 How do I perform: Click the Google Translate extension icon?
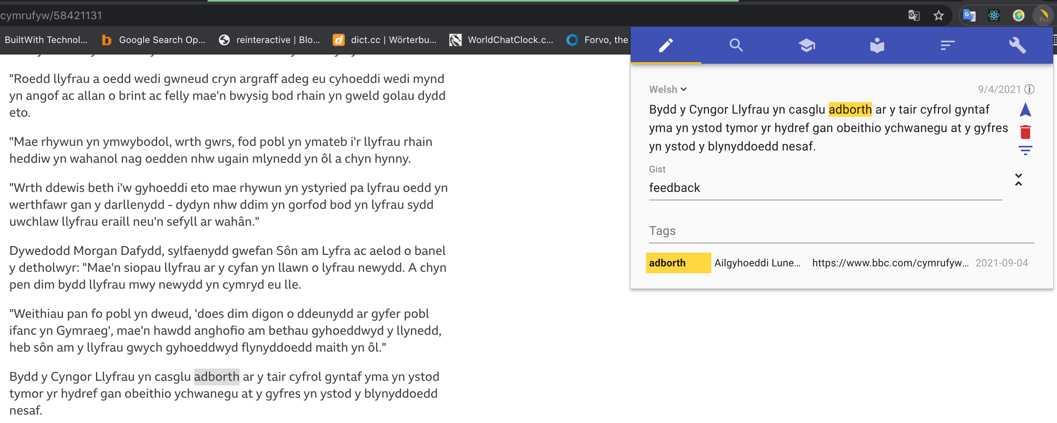pyautogui.click(x=969, y=16)
